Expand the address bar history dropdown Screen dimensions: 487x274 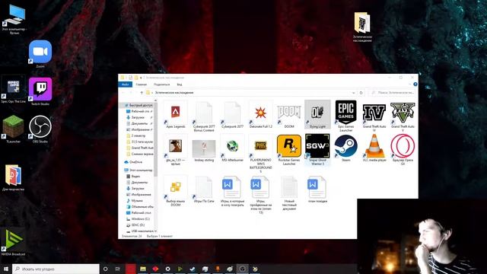pos(353,93)
